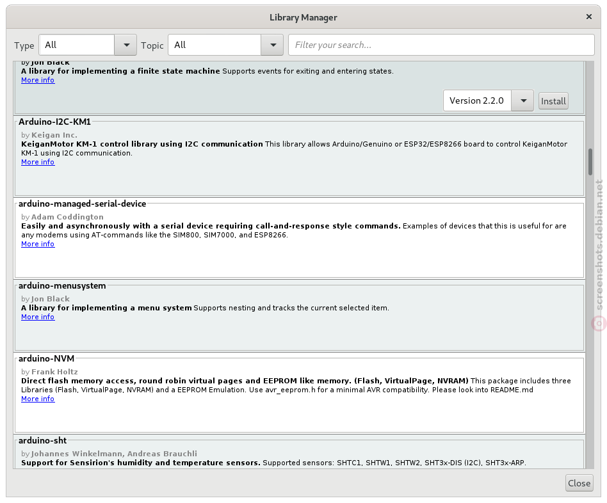The height and width of the screenshot is (503, 607).
Task: Select the arduino-sht library title
Action: 43,441
